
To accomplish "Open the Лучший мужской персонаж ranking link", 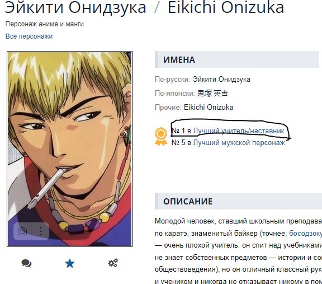I will click(x=239, y=142).
